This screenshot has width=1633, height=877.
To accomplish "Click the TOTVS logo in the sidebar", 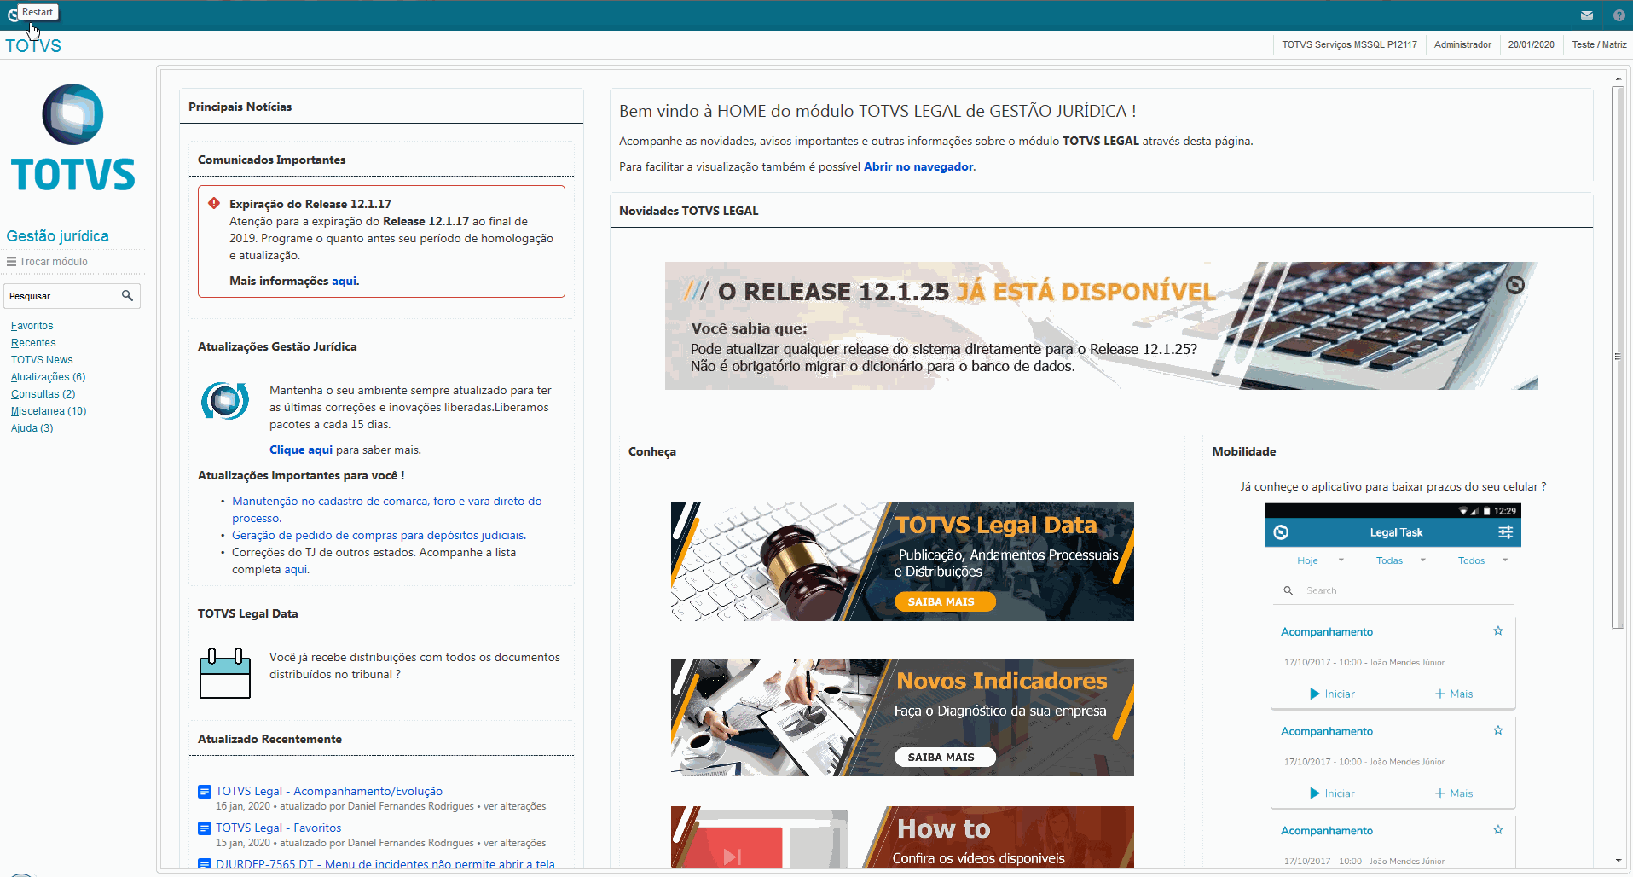I will point(73,137).
